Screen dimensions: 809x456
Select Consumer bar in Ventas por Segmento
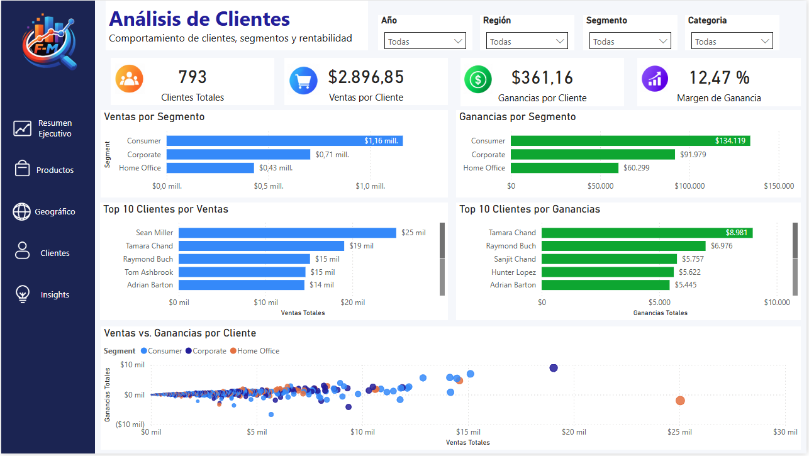click(x=284, y=141)
